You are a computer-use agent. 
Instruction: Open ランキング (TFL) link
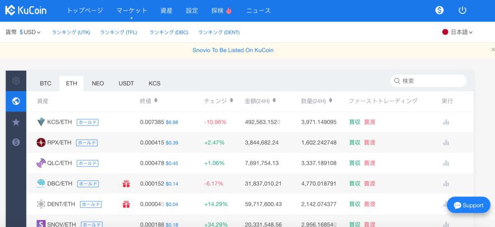118,32
